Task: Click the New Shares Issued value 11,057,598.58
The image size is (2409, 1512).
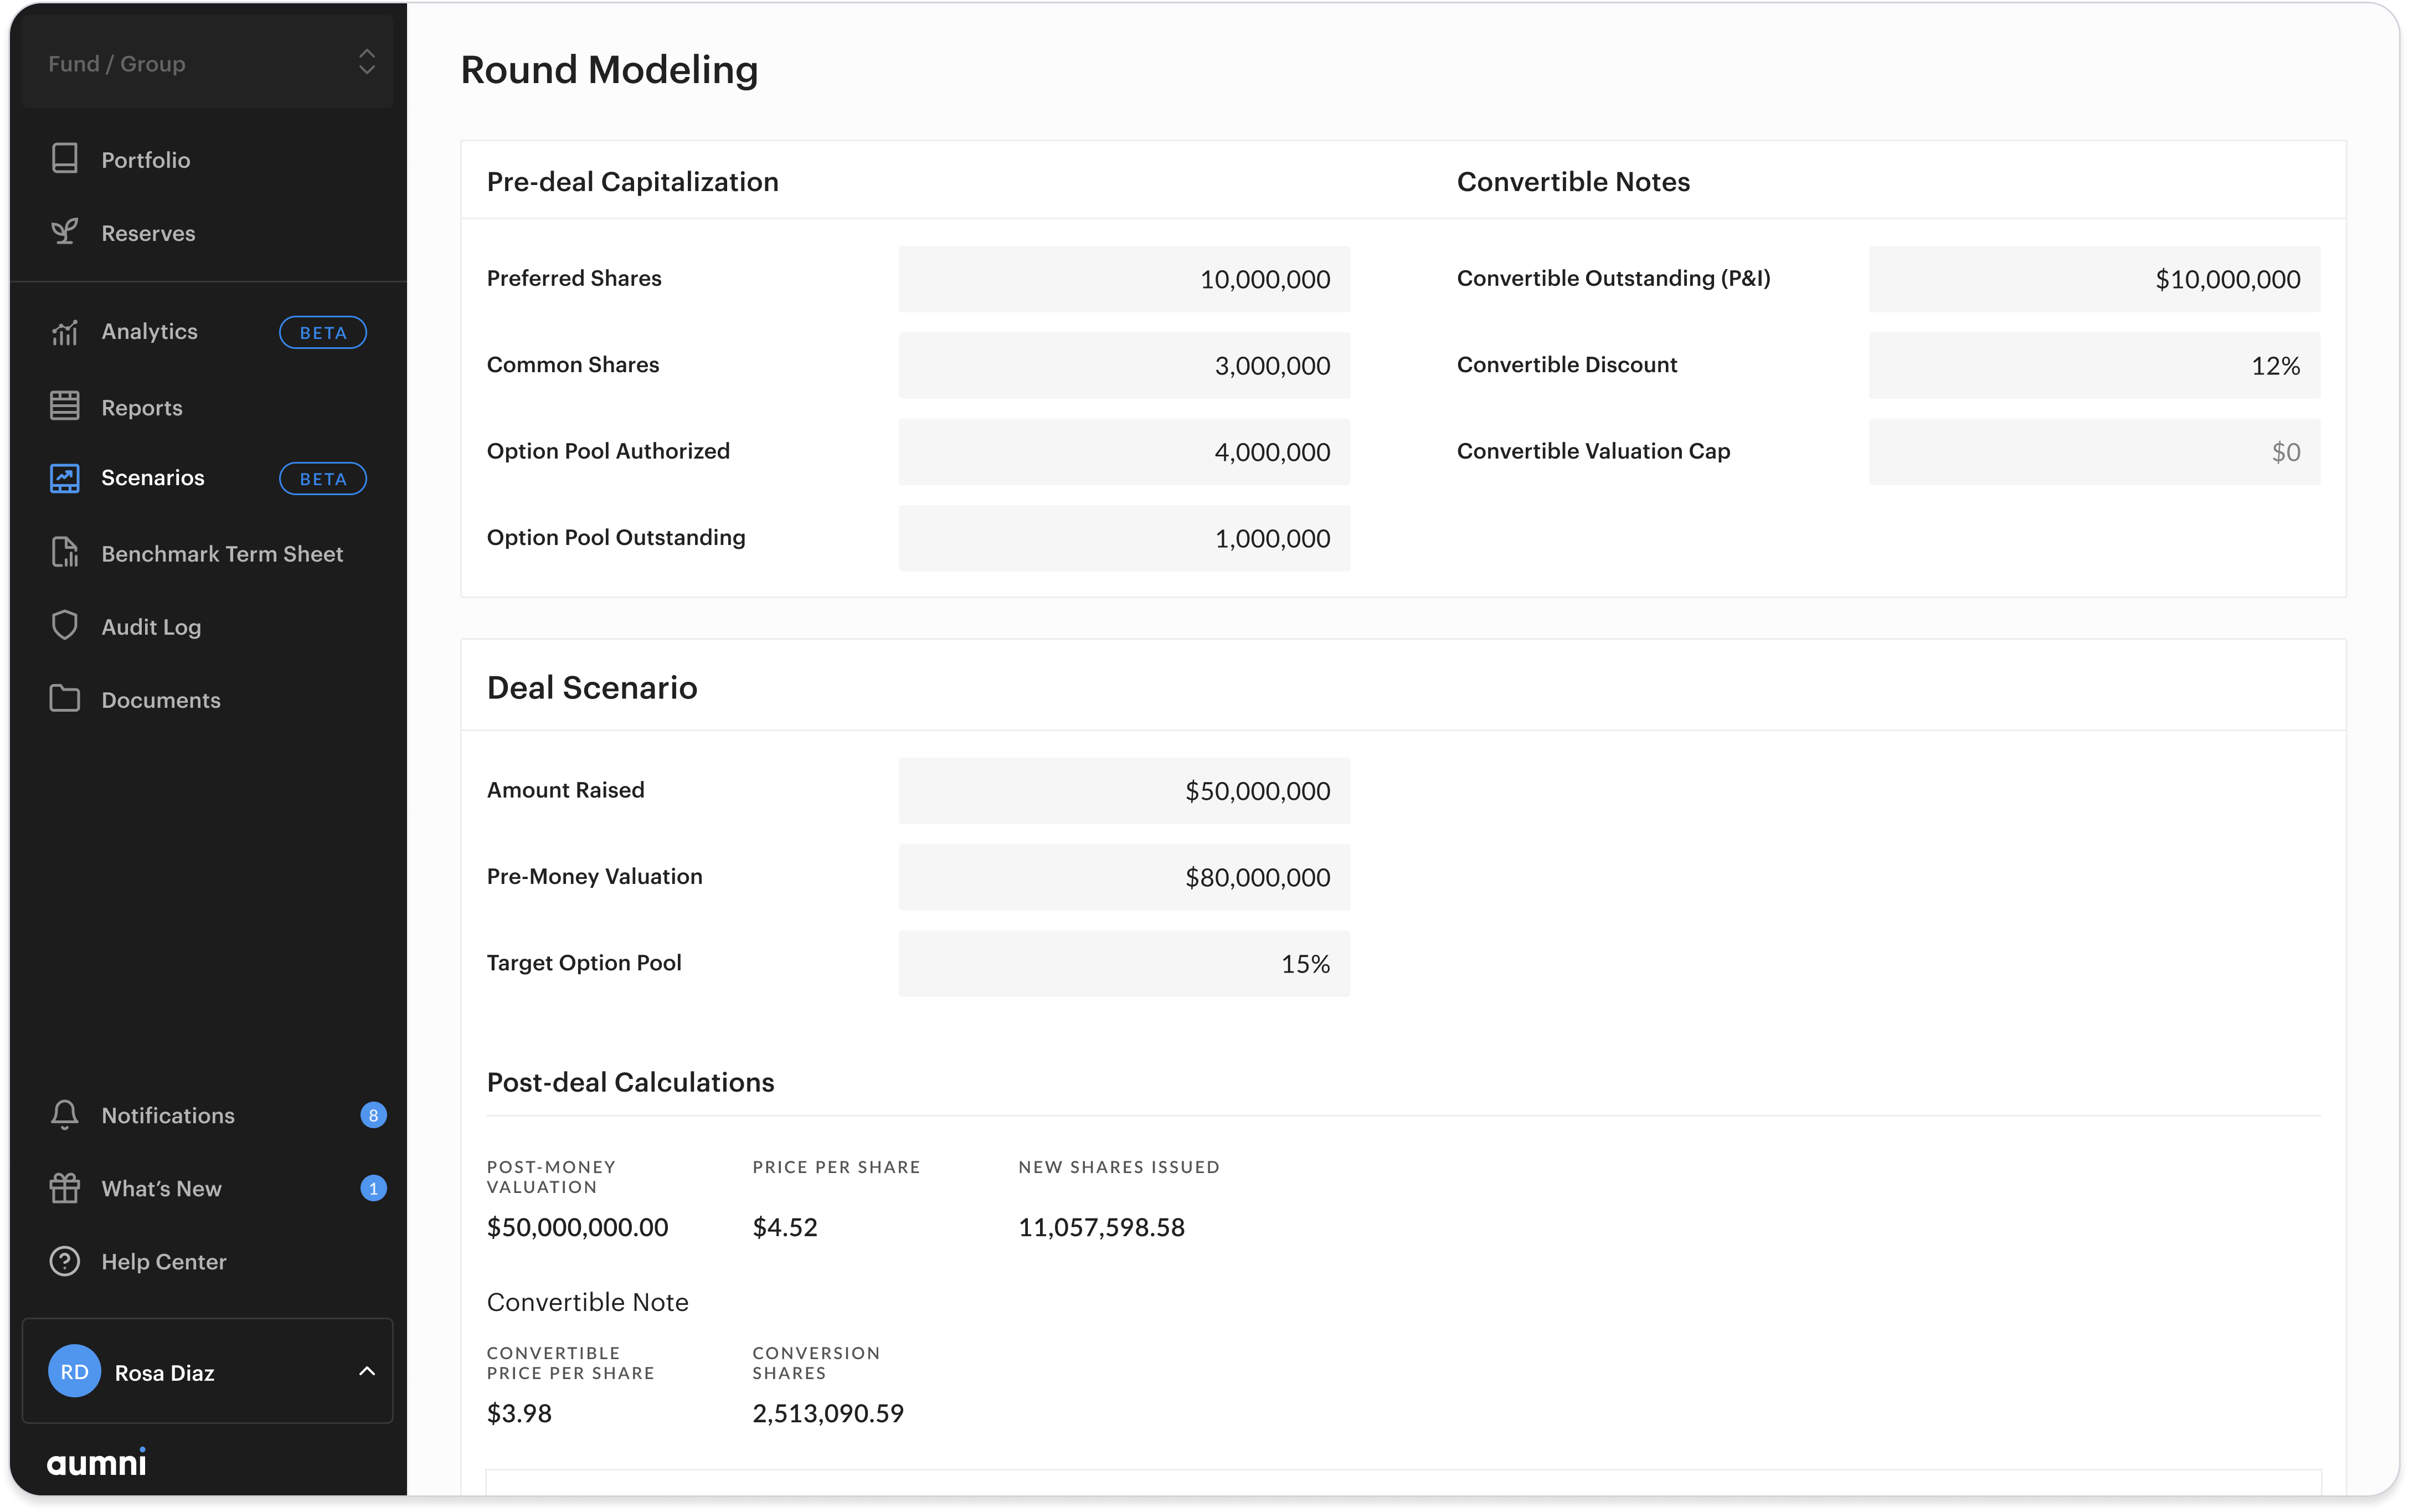Action: point(1101,1227)
